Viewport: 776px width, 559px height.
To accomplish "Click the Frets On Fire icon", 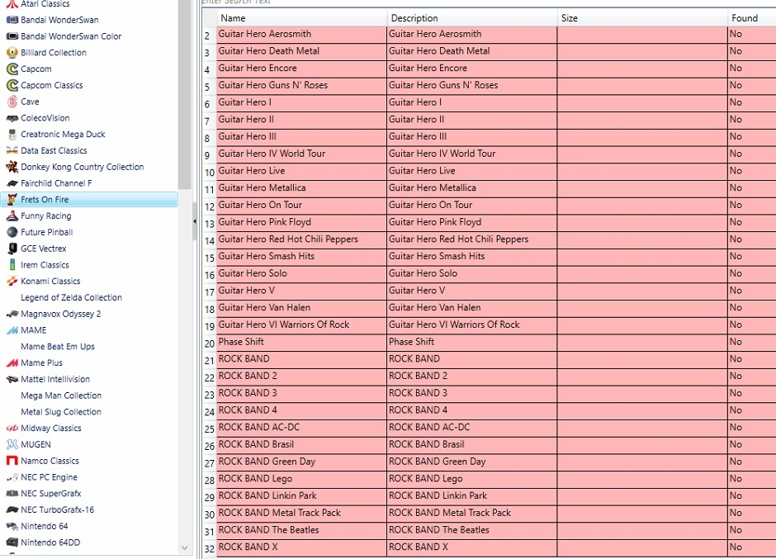I will 12,200.
